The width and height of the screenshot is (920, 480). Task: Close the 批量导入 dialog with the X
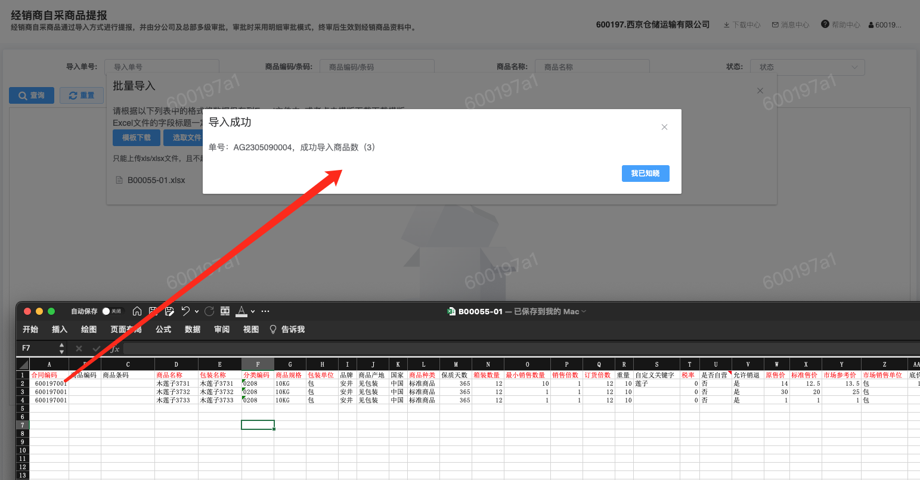click(x=760, y=91)
